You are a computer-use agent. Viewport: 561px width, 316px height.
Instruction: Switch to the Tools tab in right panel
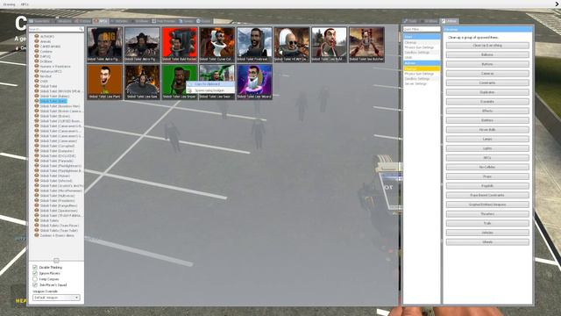pyautogui.click(x=410, y=21)
